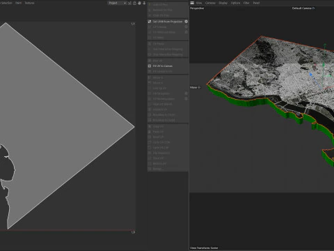Open the viewport hamburger menu icon
This screenshot has width=334, height=251.
tap(192, 3)
